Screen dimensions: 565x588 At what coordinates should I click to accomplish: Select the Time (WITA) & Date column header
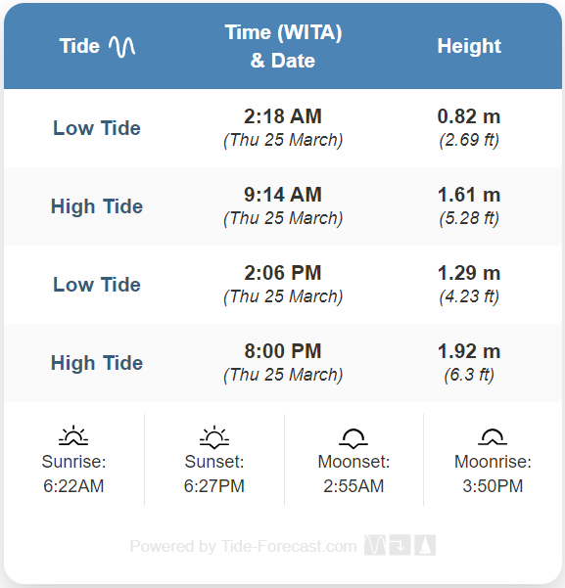coord(283,47)
